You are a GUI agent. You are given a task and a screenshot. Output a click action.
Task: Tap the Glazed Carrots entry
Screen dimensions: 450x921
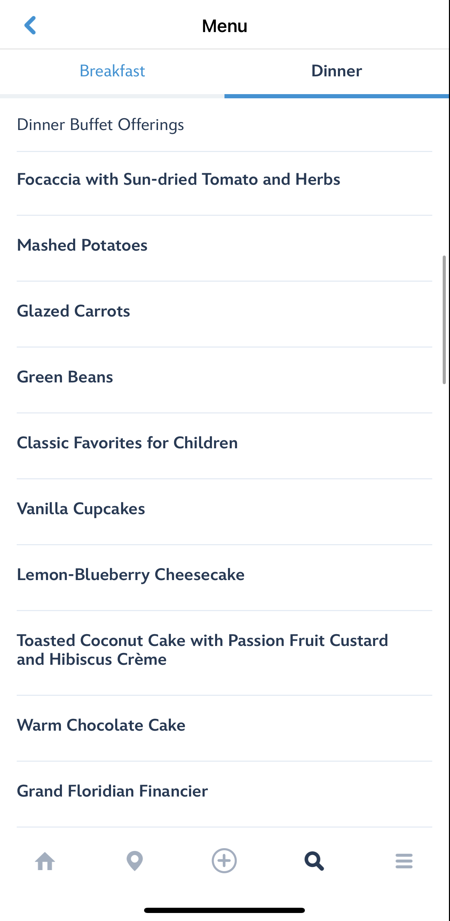pos(73,311)
